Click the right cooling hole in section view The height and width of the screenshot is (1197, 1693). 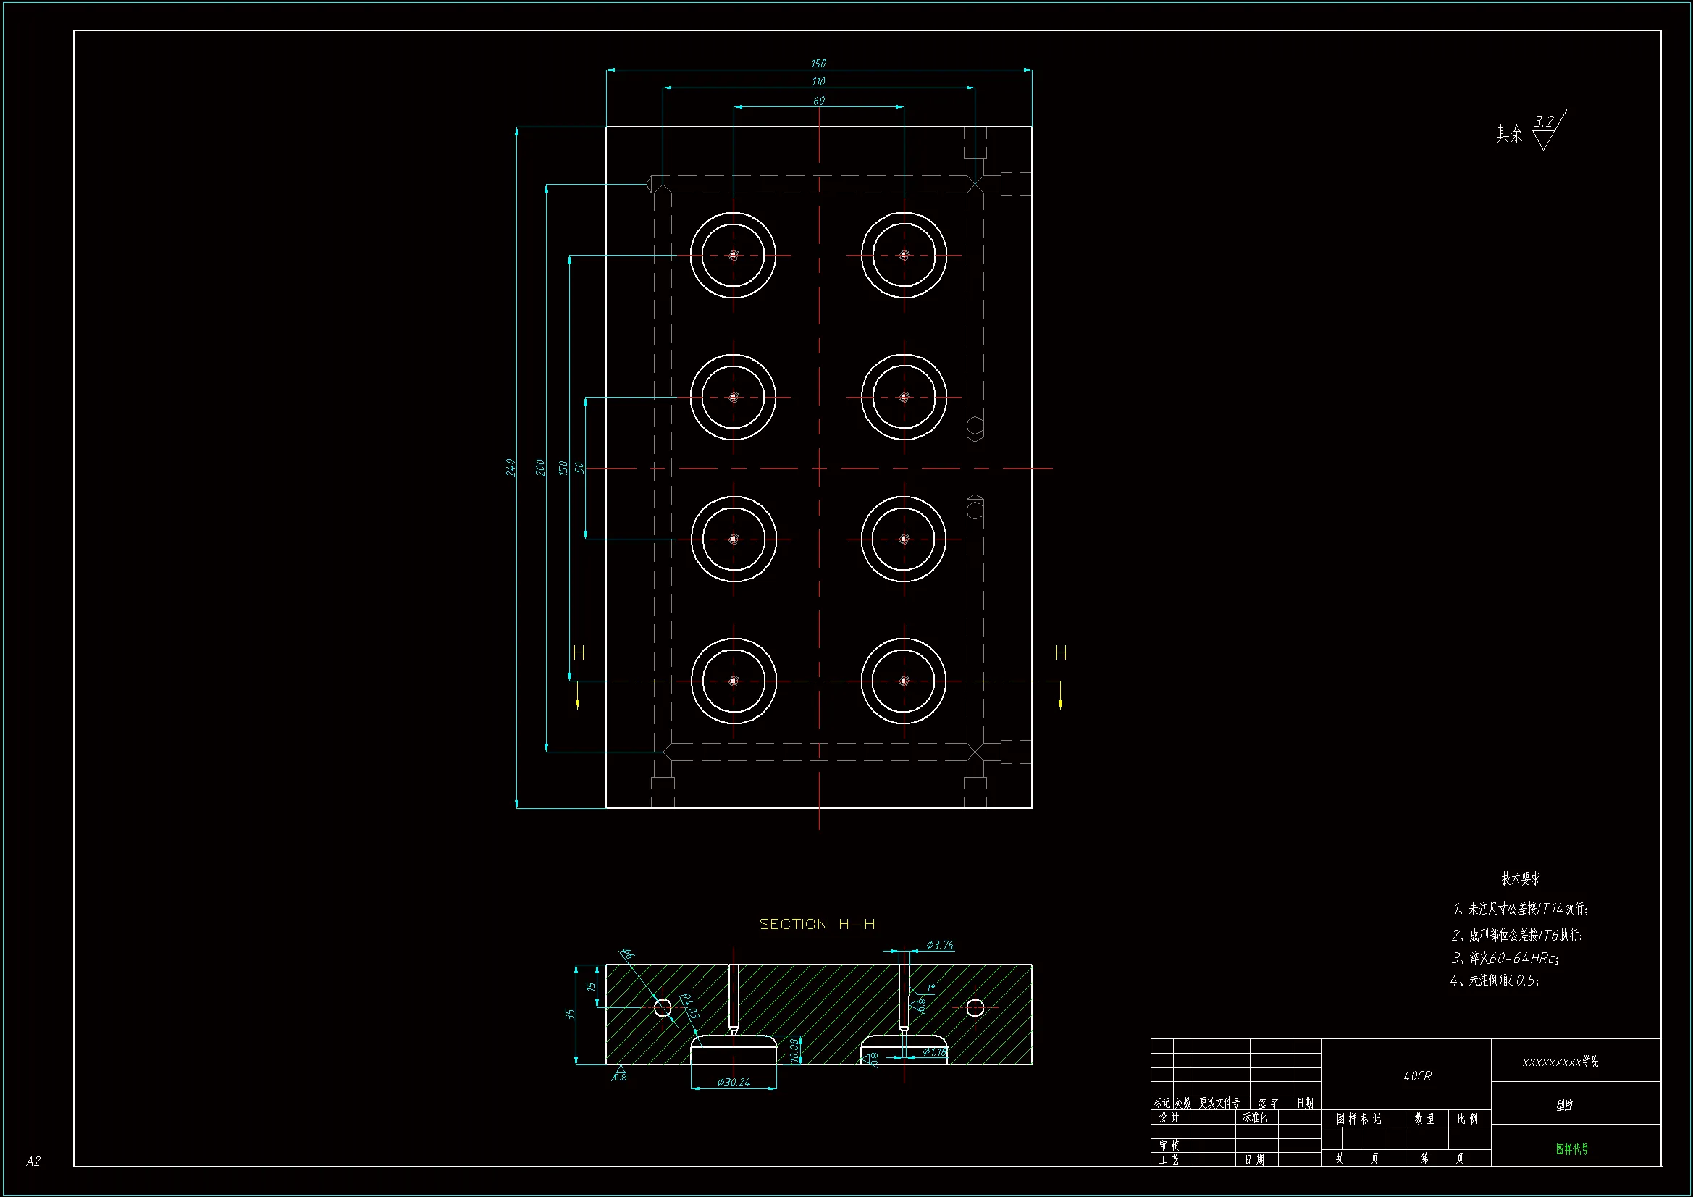point(975,1007)
